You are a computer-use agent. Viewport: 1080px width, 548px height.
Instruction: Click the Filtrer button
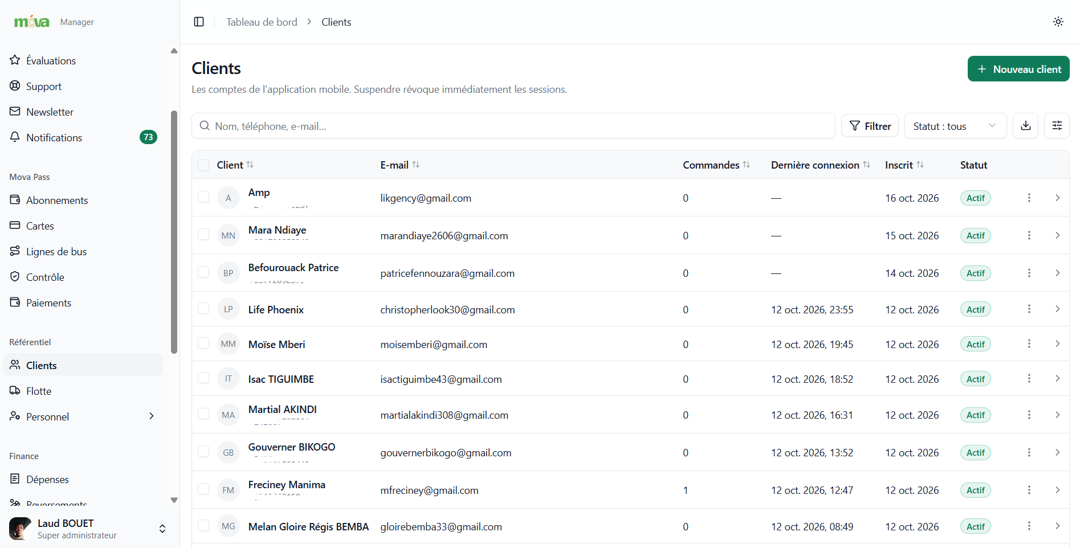870,126
